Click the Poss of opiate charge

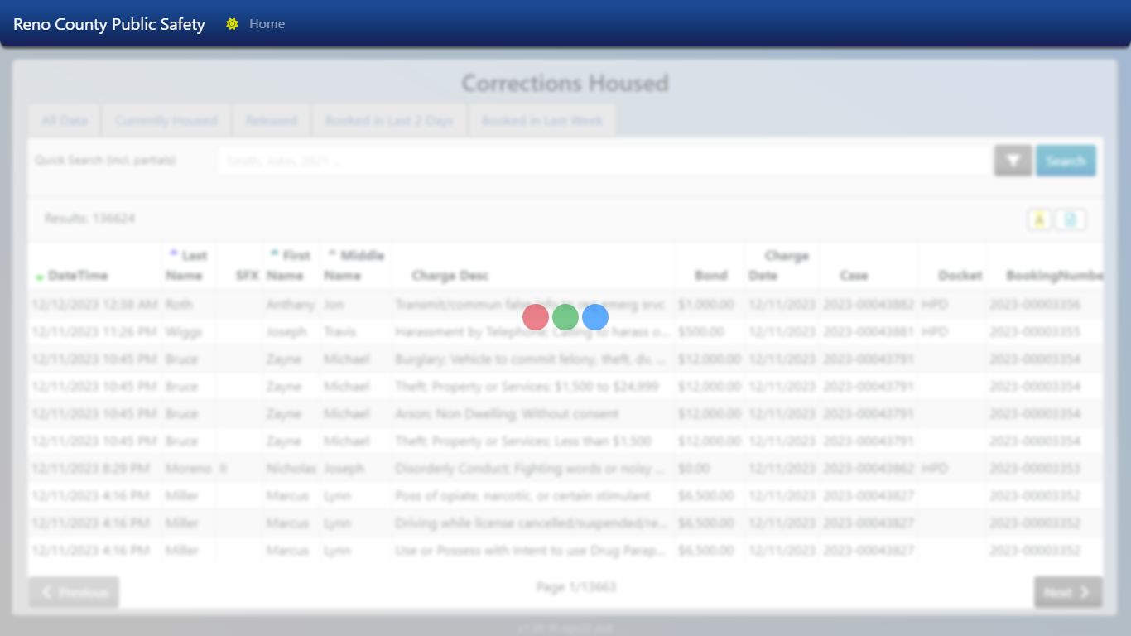522,496
